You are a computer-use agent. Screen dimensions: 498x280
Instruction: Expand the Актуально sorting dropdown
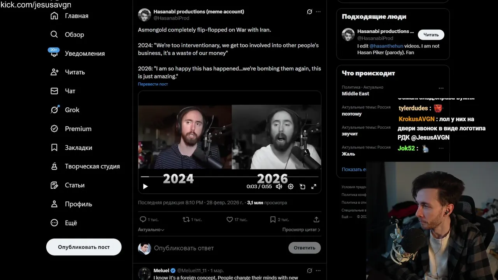pyautogui.click(x=151, y=230)
